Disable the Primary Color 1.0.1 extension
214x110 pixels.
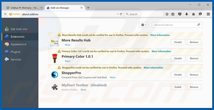click(x=178, y=59)
